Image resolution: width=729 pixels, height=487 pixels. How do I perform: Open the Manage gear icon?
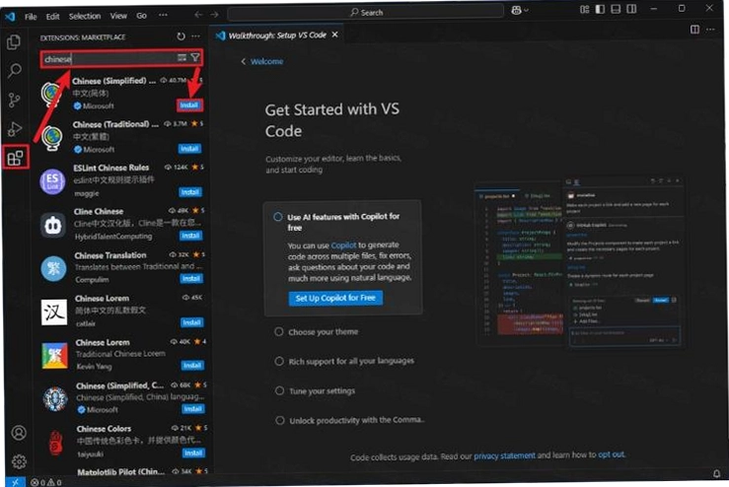[19, 461]
